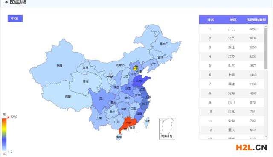The height and width of the screenshot is (157, 273).
Task: Click 西藏 region on the map
Action: click(x=68, y=97)
